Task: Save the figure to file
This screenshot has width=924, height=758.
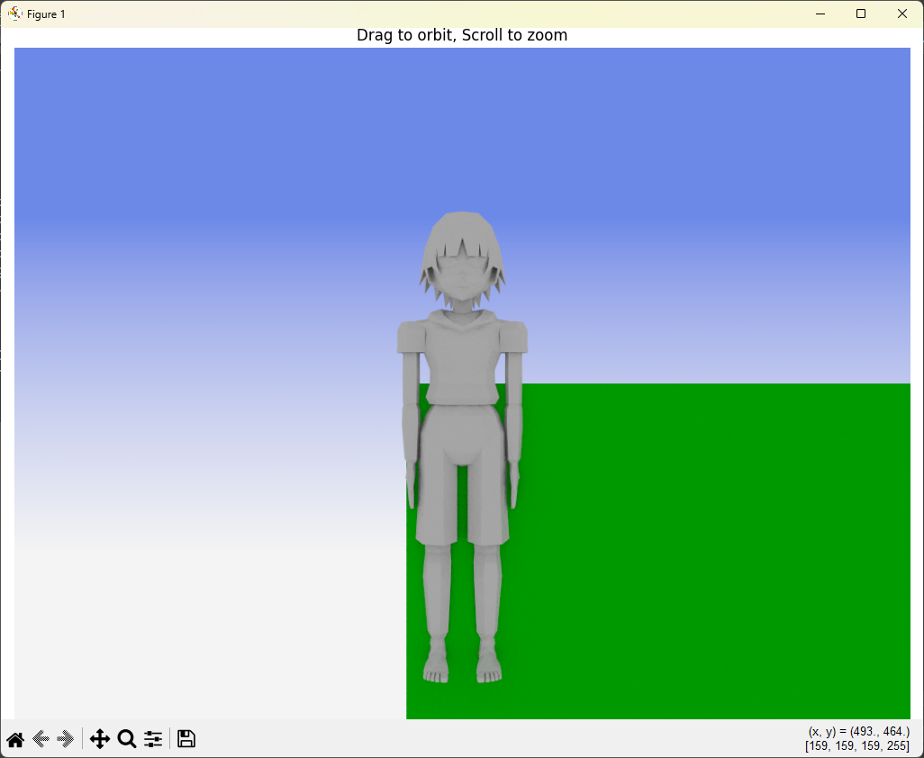Action: pos(186,739)
